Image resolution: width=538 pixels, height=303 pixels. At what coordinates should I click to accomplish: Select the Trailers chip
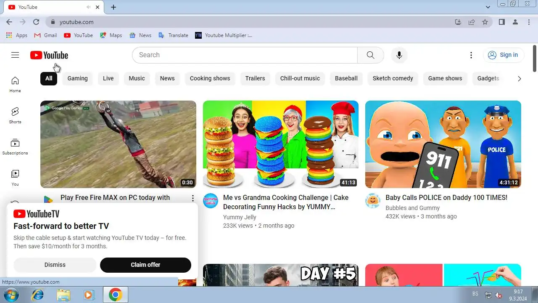255,78
